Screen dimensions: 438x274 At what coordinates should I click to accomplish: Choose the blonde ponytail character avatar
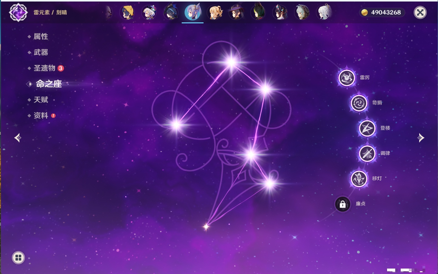[x=215, y=12]
